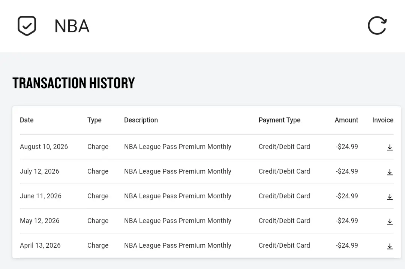Download invoice for May 12, 2026 charge

(390, 221)
